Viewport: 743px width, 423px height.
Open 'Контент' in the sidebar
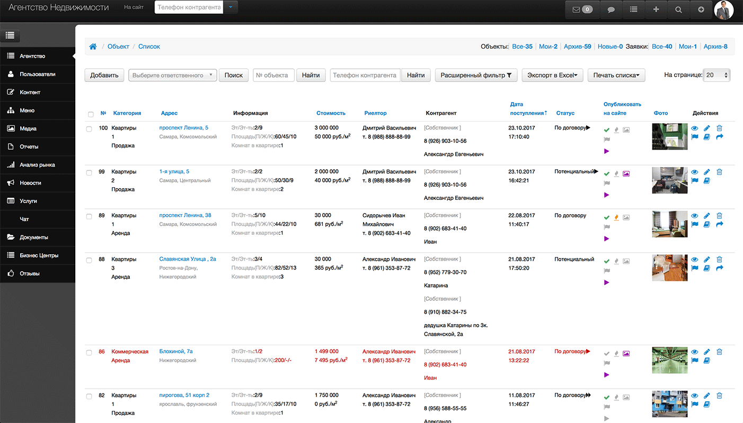37,92
